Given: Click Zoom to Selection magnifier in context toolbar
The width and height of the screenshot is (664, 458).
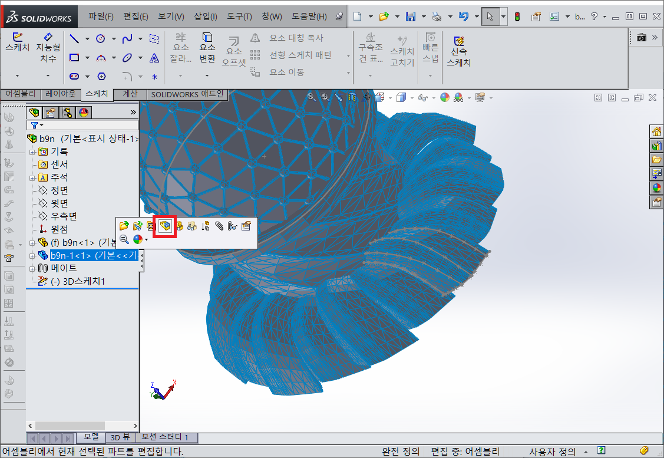Looking at the screenshot, I should tap(124, 239).
